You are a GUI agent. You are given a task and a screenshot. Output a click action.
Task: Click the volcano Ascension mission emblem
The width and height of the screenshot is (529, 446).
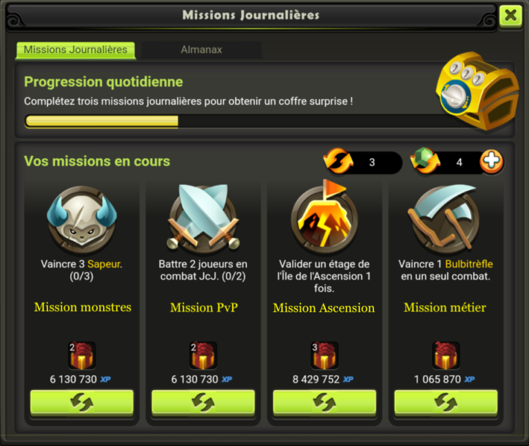click(324, 216)
